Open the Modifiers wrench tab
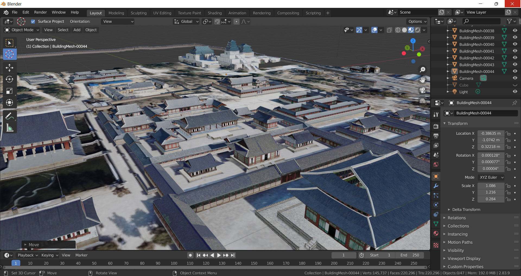The height and width of the screenshot is (276, 521). click(x=436, y=186)
